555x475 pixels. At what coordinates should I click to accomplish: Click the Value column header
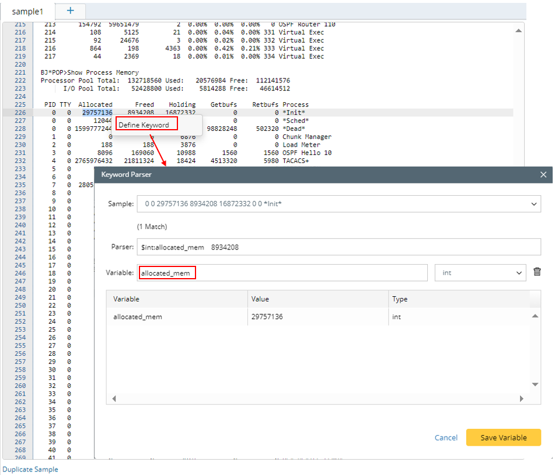(x=260, y=299)
